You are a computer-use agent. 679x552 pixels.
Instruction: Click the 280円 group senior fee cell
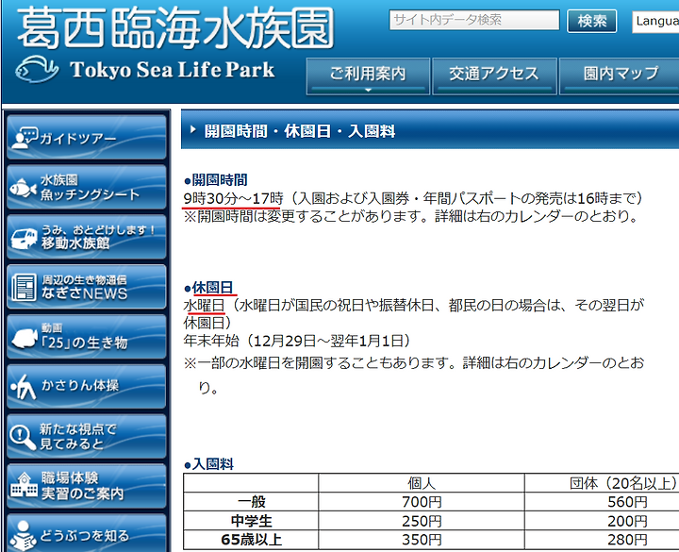click(627, 540)
